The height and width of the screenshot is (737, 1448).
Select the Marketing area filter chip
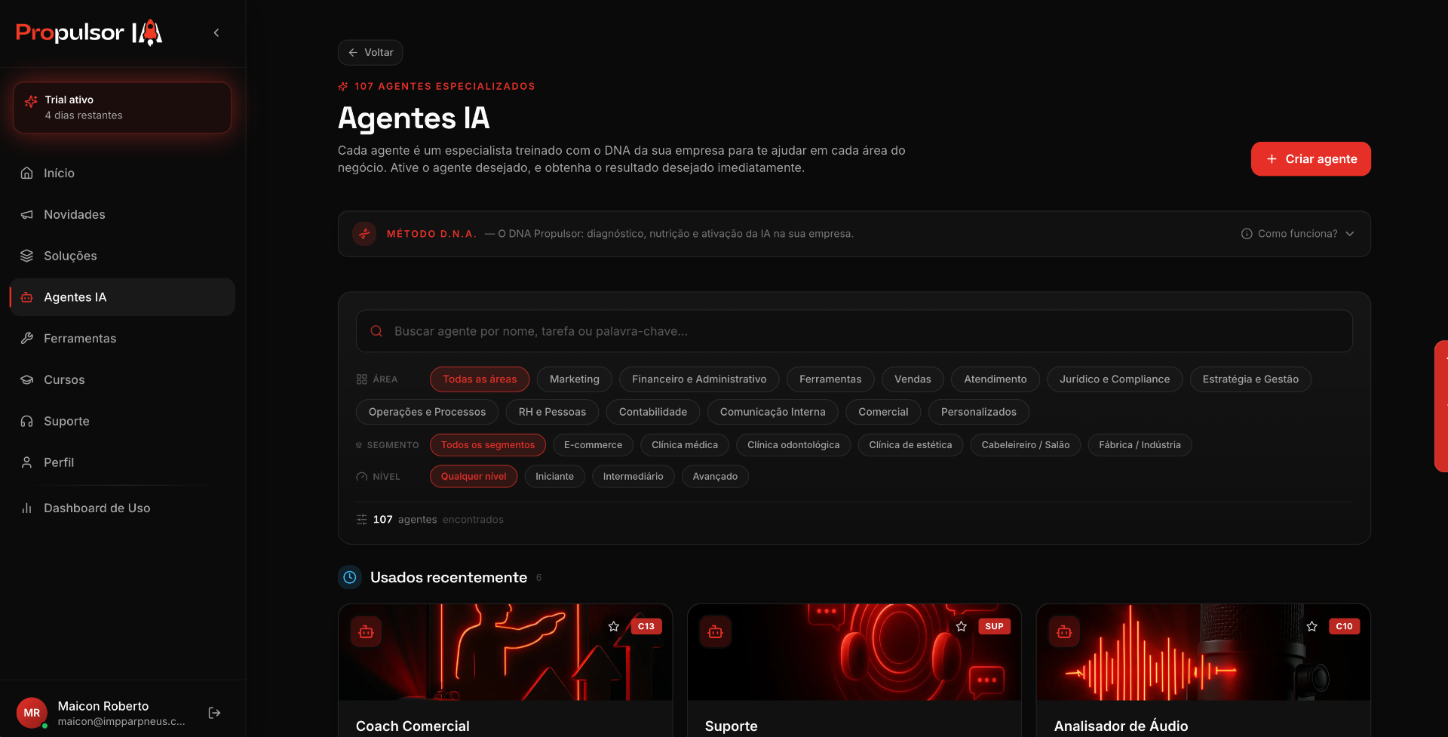[575, 379]
